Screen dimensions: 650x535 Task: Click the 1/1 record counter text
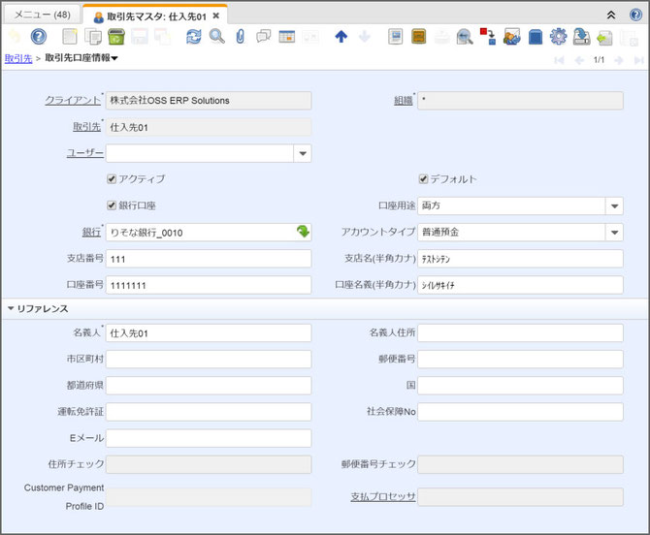click(599, 60)
